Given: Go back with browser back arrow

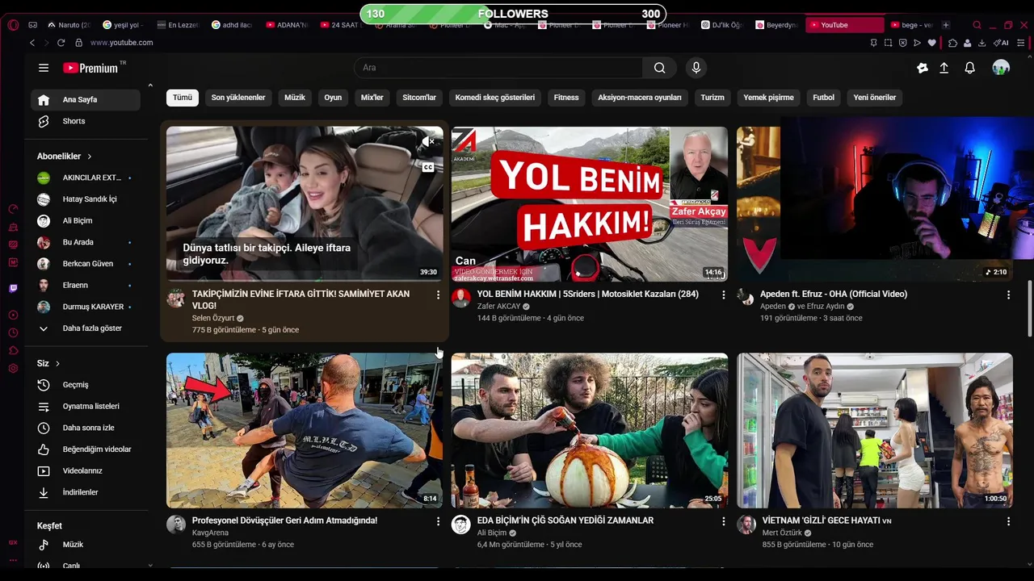Looking at the screenshot, I should click(32, 43).
